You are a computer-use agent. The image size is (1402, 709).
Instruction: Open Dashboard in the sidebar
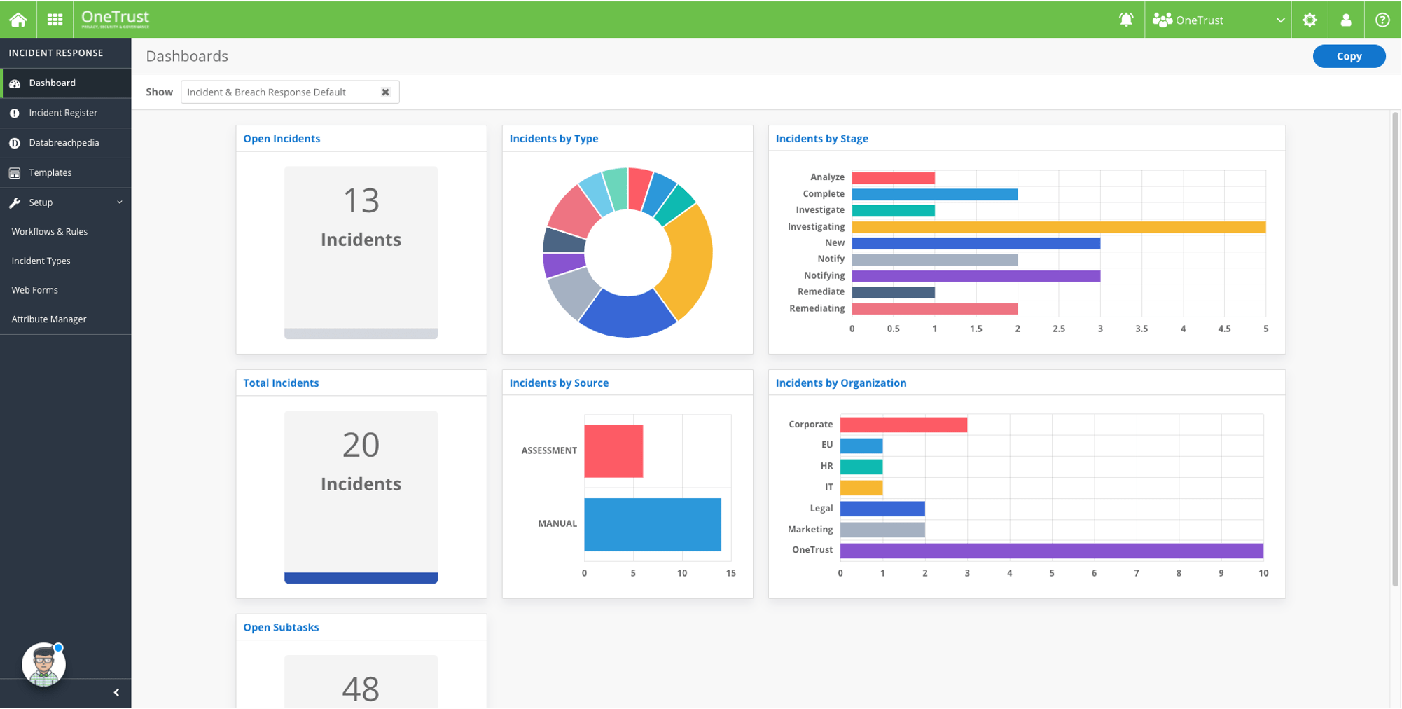tap(66, 83)
